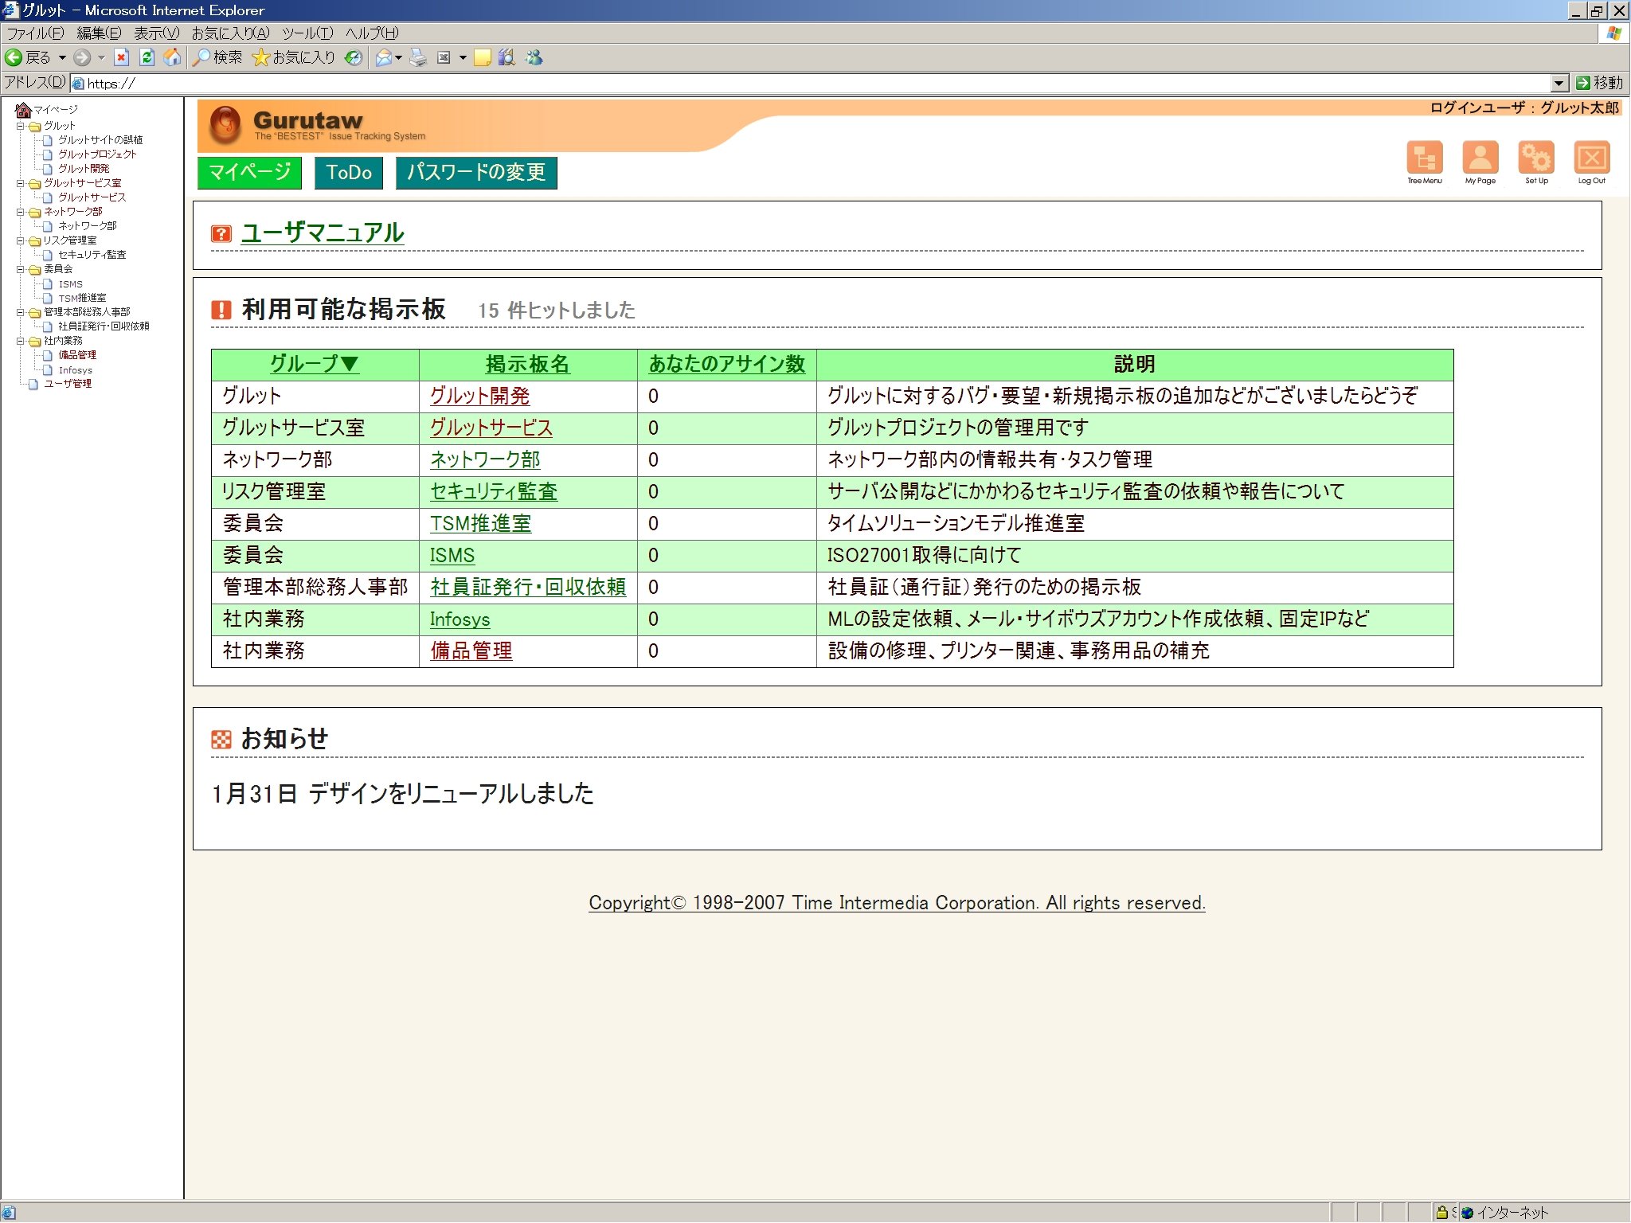Click the address input field
The width and height of the screenshot is (1631, 1223).
pyautogui.click(x=796, y=83)
